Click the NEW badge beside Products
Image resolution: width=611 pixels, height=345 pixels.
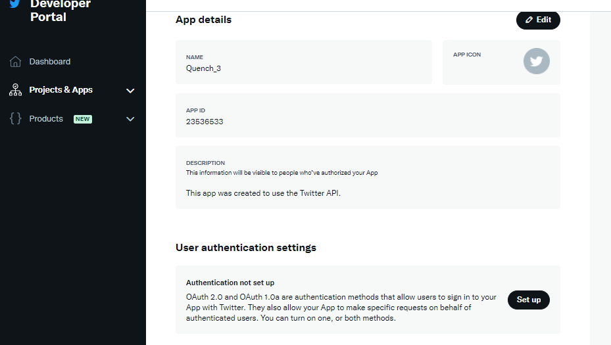pos(82,119)
